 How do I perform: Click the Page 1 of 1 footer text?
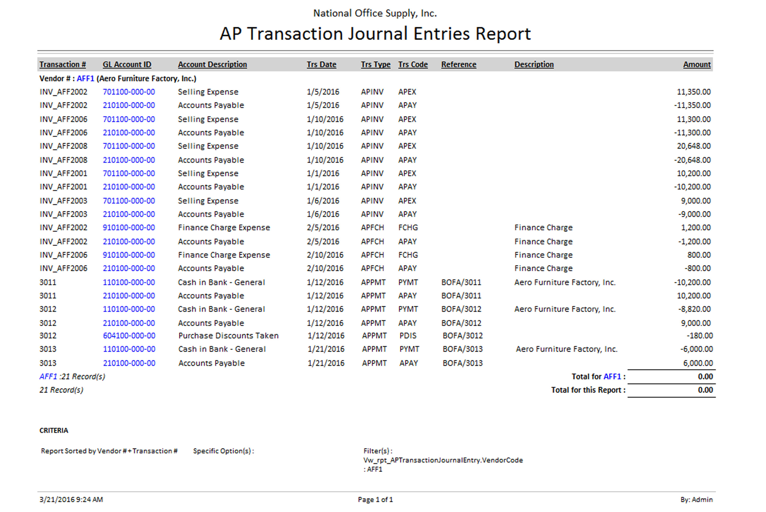point(375,499)
